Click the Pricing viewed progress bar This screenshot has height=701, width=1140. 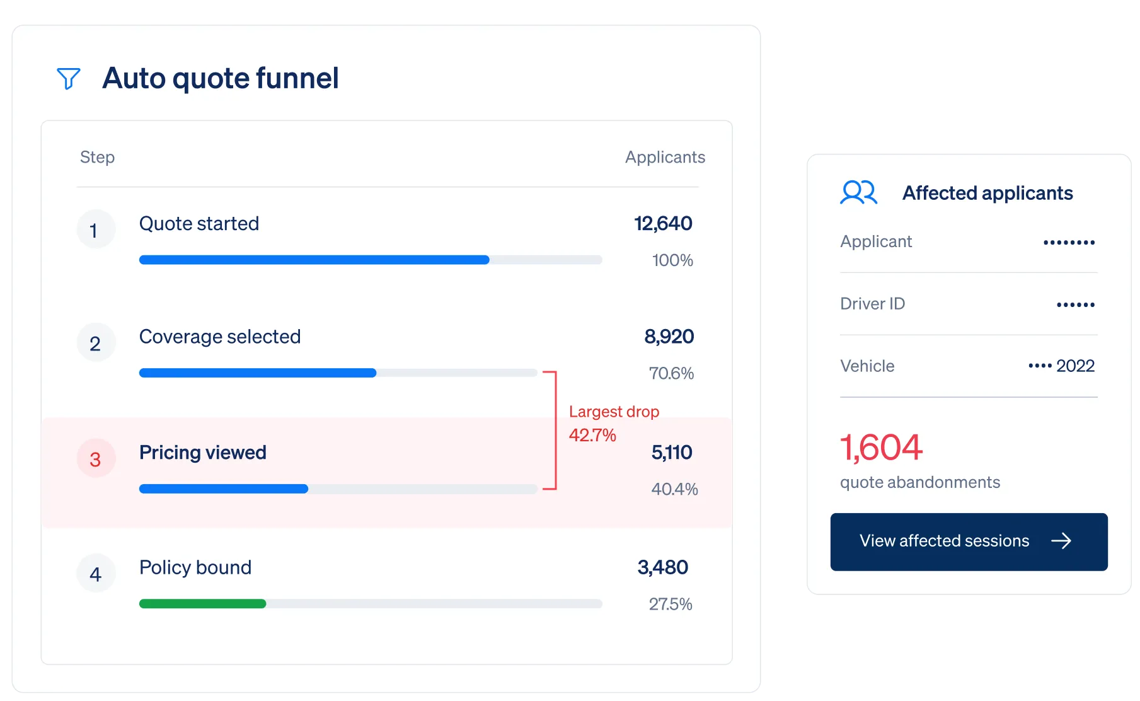click(338, 489)
